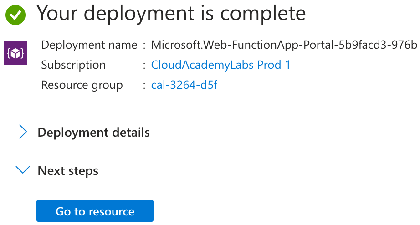Click the Deployment name label
Viewport: 420px width, 225px height.
point(89,45)
